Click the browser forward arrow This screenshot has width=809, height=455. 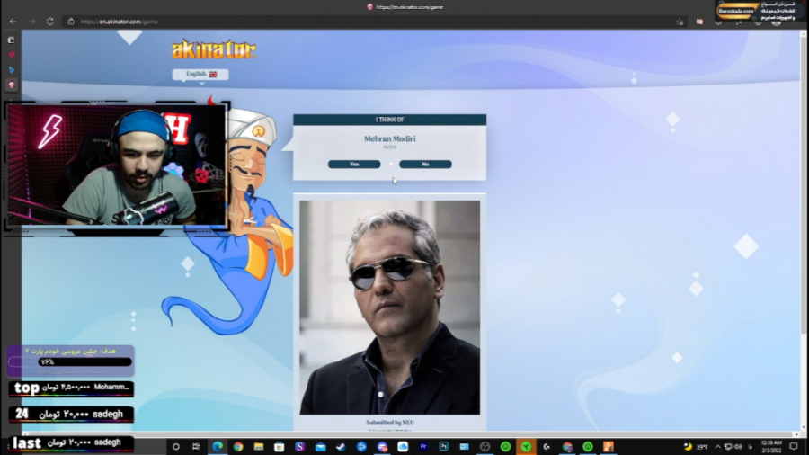click(32, 22)
